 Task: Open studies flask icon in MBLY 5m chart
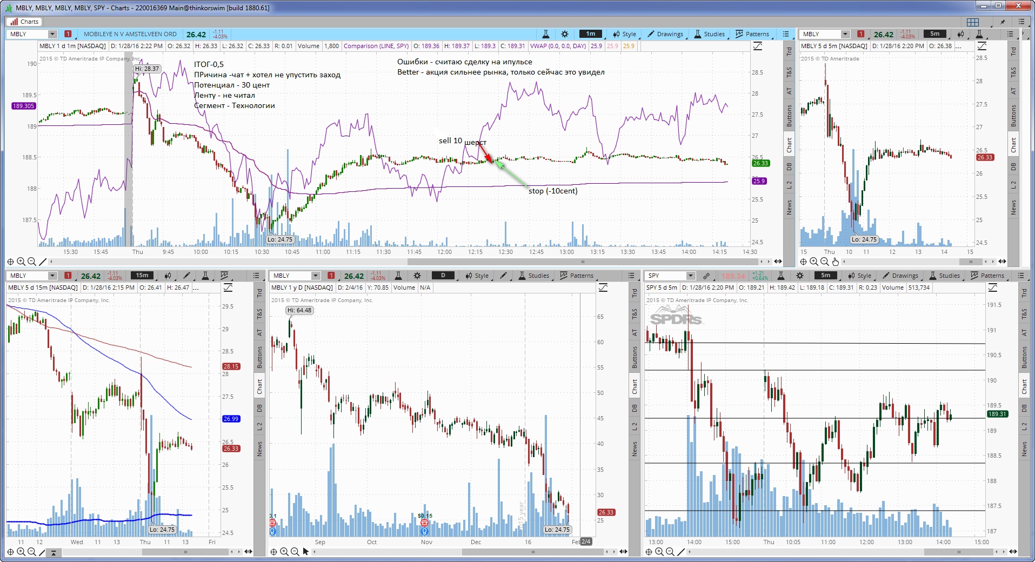(979, 34)
